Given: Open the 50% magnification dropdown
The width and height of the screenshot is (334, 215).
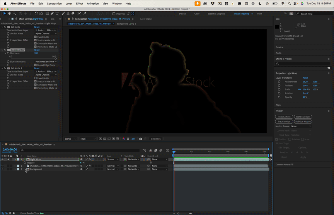Looking at the screenshot, I should tap(70, 139).
